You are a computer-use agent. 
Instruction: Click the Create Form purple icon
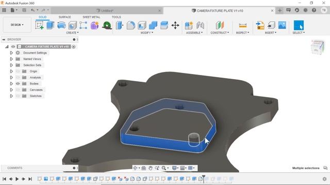94,25
